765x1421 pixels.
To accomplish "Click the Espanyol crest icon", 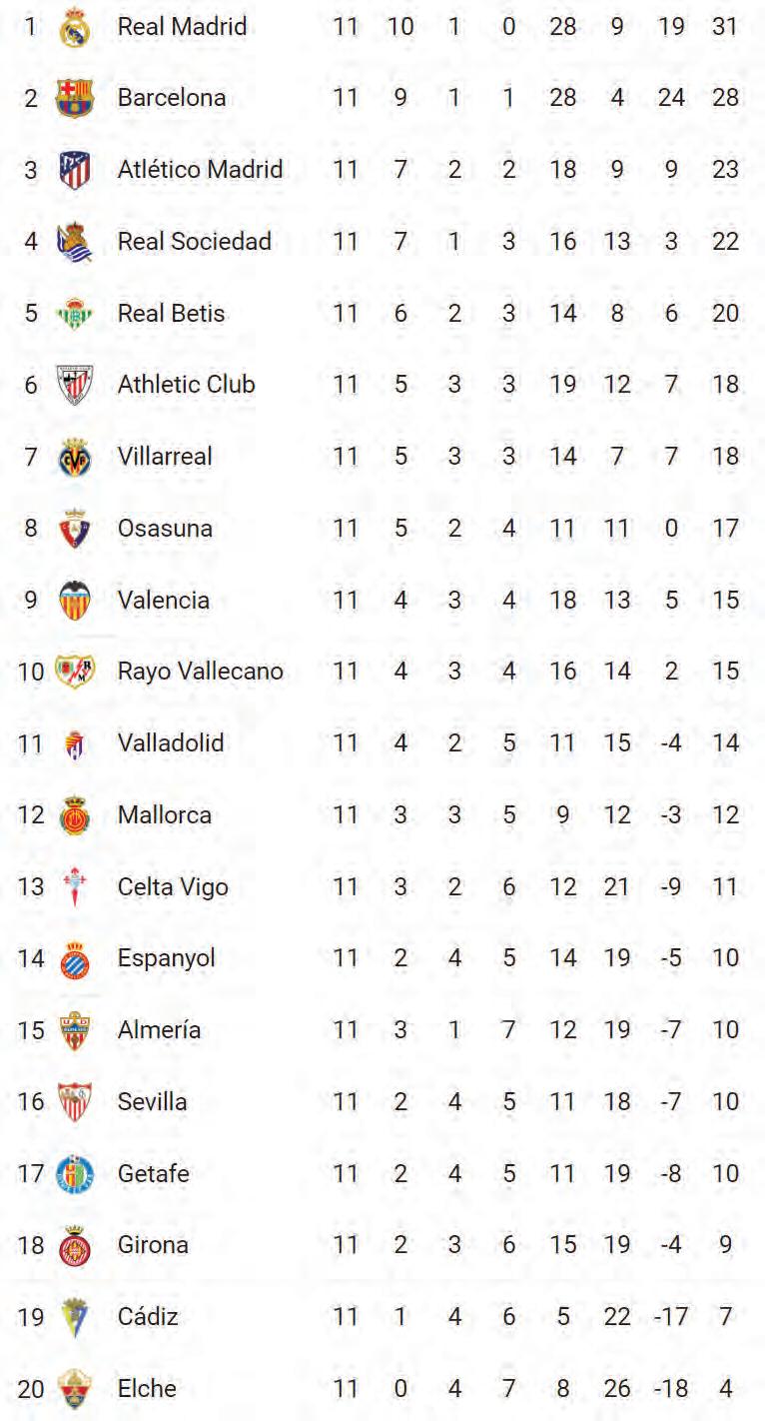I will [75, 958].
